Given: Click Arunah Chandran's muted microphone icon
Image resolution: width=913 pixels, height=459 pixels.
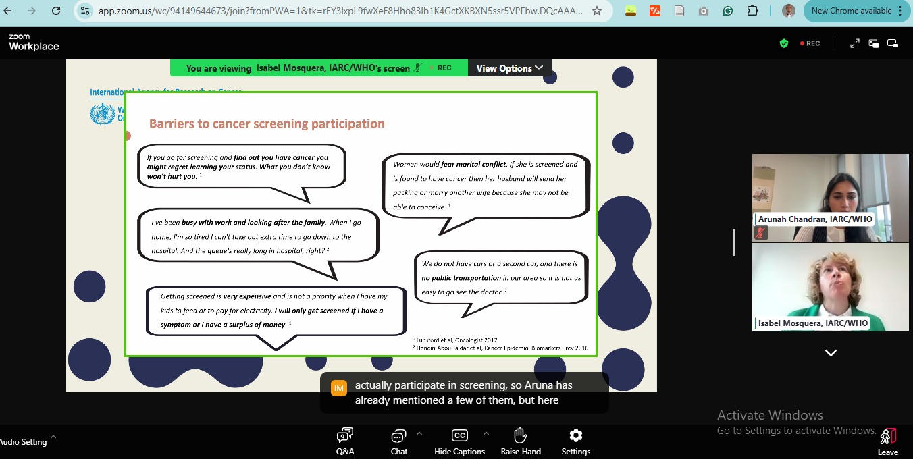Looking at the screenshot, I should (761, 233).
